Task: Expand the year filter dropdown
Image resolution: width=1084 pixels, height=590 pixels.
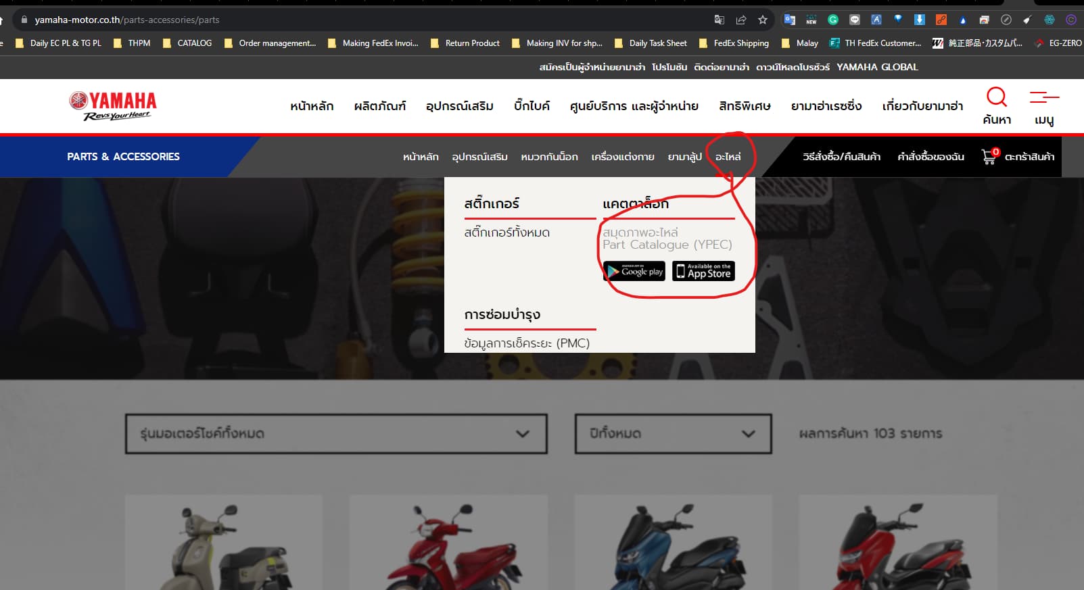Action: tap(673, 433)
